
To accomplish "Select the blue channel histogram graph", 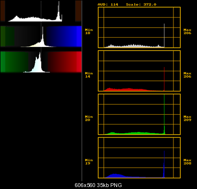I will click(139, 158).
